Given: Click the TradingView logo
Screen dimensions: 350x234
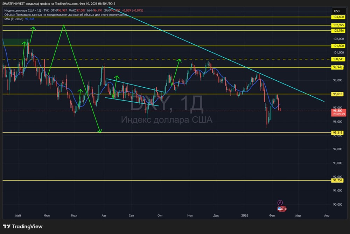Looking at the screenshot, I should pyautogui.click(x=22, y=226).
